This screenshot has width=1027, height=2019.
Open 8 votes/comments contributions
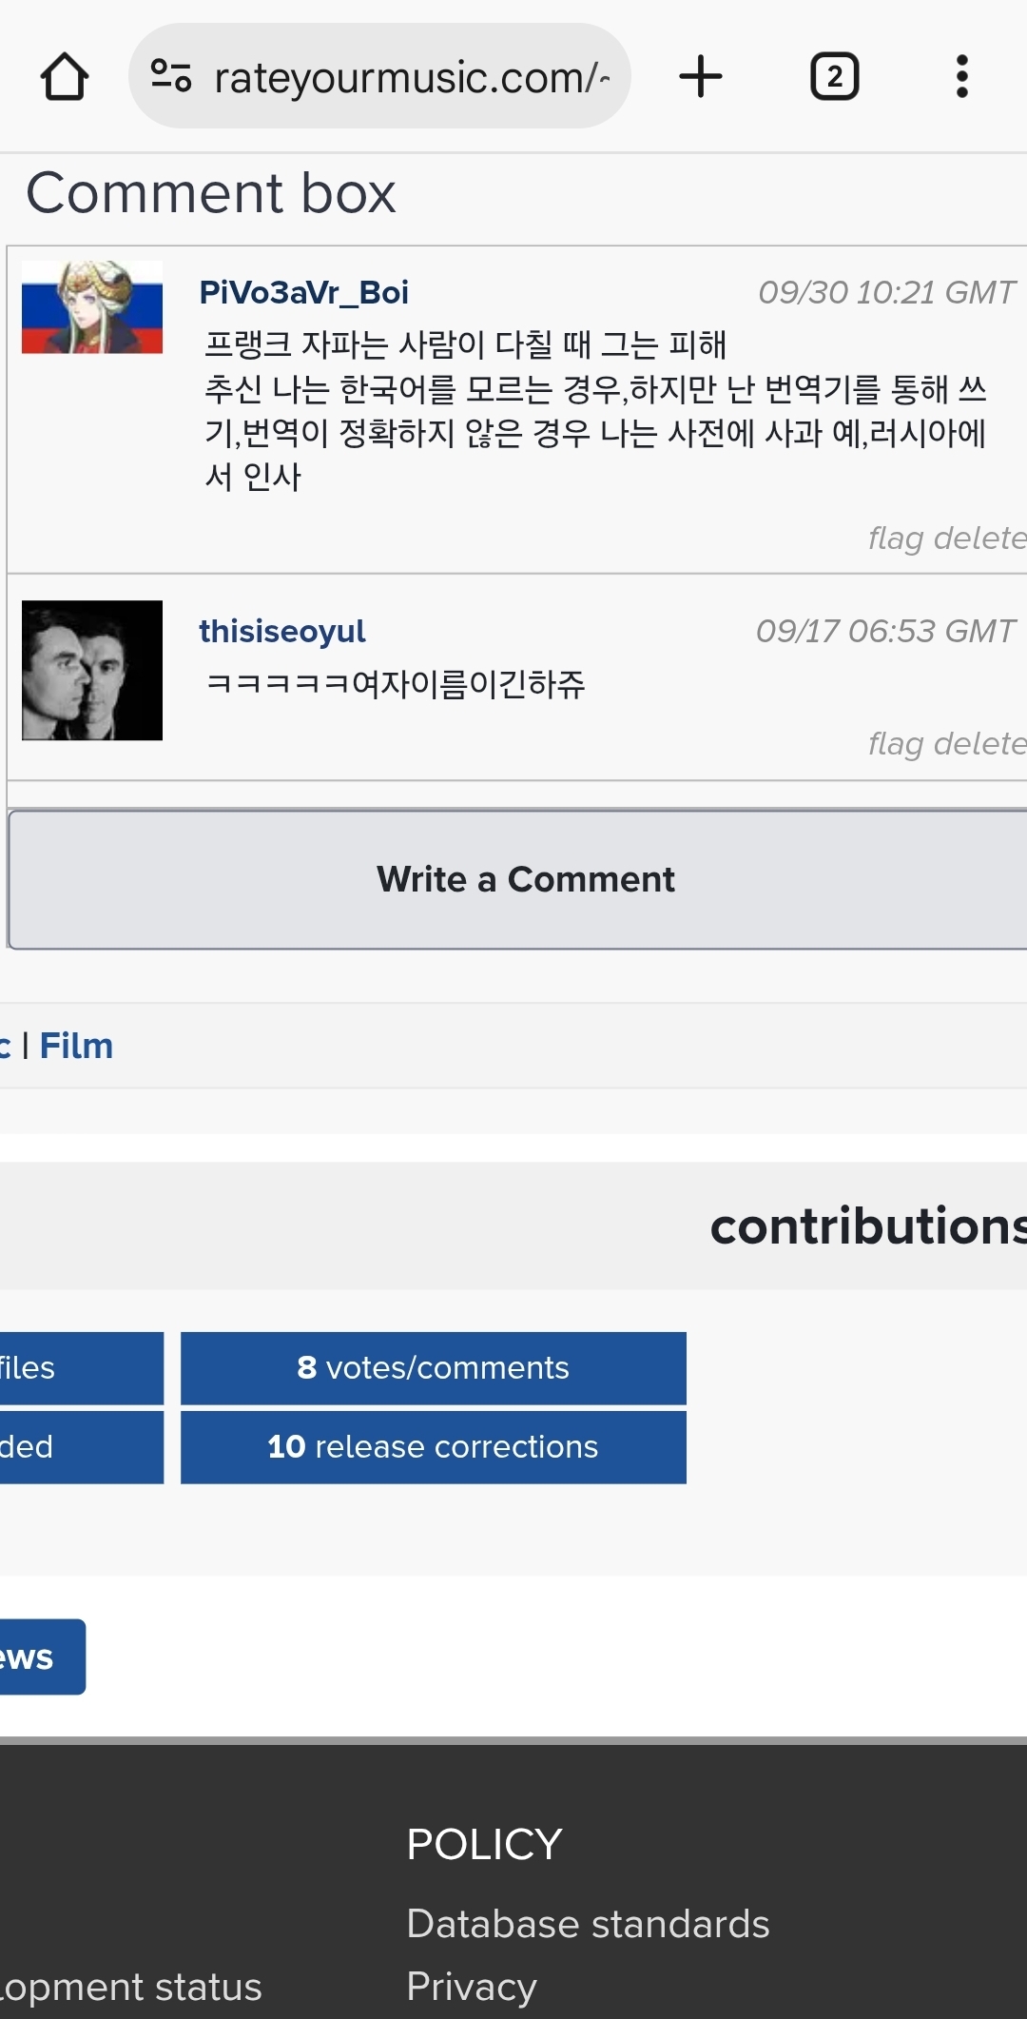click(x=433, y=1368)
